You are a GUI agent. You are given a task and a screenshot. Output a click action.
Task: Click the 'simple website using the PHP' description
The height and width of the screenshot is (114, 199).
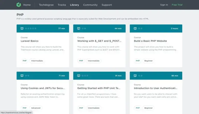coord(155,48)
